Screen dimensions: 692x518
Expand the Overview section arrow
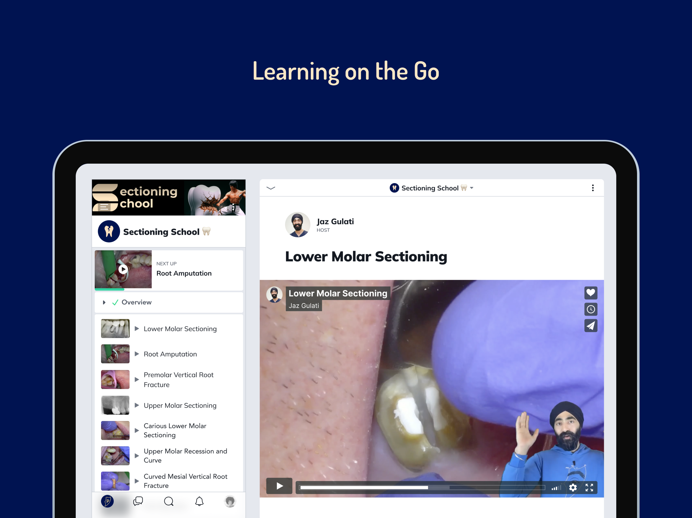tap(104, 303)
